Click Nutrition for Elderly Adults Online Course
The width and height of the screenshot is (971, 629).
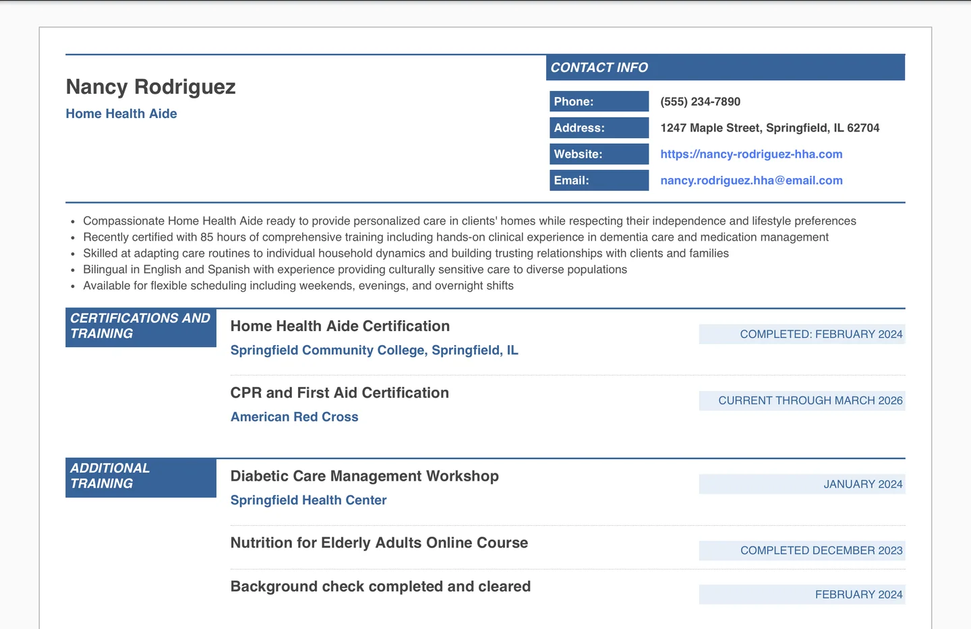pos(379,543)
